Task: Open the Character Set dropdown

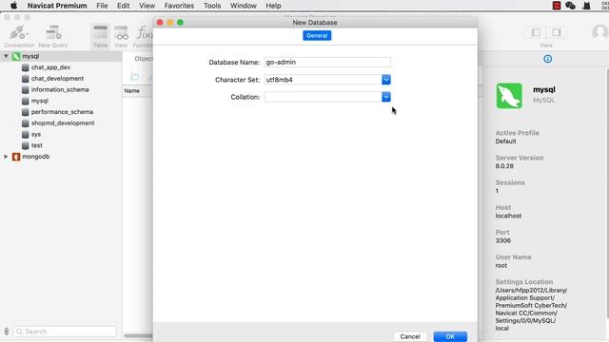Action: 386,80
